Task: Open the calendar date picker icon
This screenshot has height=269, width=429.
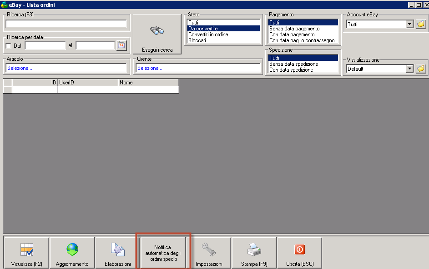Action: point(121,45)
